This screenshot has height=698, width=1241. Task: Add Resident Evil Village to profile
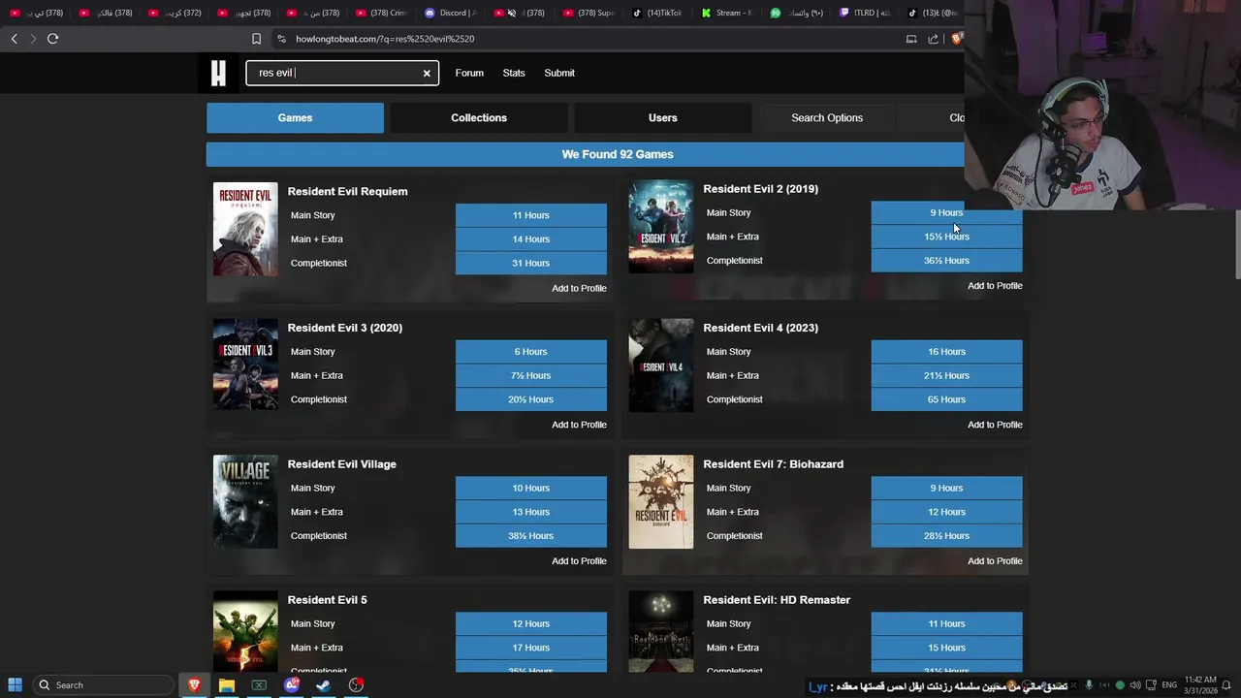coord(579,561)
